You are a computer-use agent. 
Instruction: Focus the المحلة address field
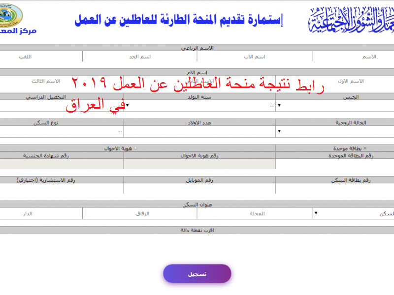(255, 213)
